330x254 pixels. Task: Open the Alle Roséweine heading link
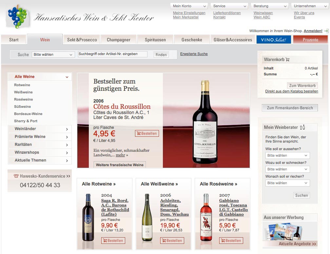pyautogui.click(x=219, y=184)
